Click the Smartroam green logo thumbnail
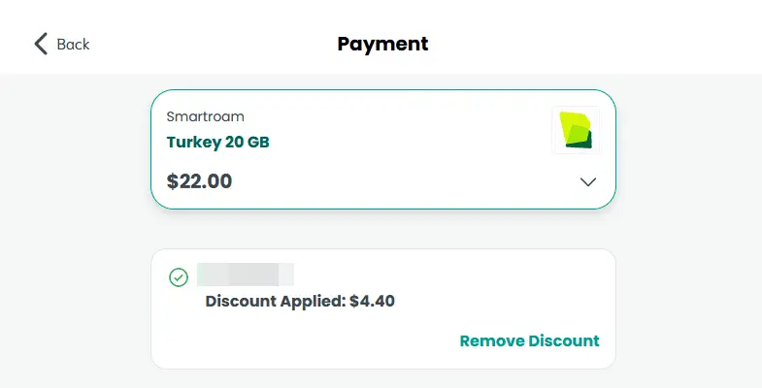Viewport: 762px width, 388px height. (576, 130)
